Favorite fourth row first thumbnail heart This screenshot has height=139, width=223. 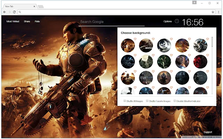(135, 88)
